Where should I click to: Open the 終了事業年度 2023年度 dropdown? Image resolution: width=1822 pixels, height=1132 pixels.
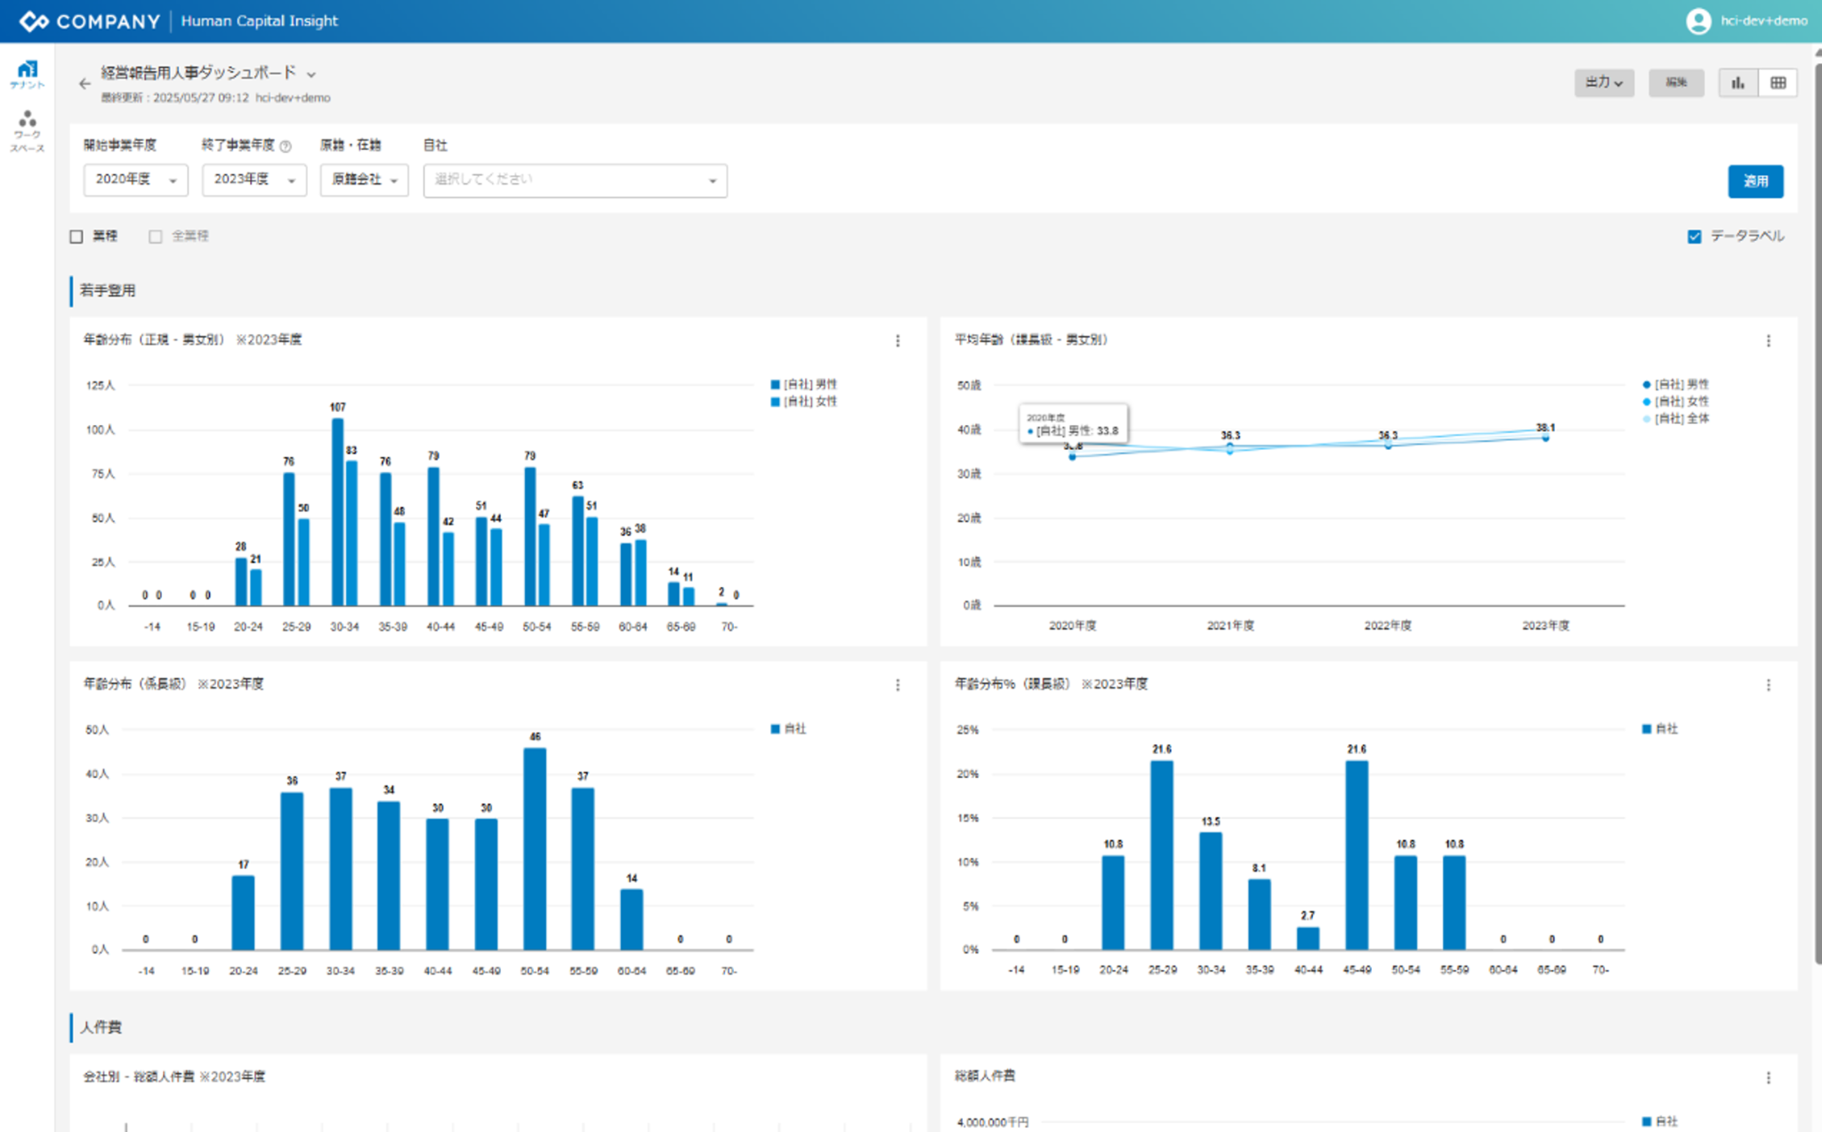tap(254, 180)
